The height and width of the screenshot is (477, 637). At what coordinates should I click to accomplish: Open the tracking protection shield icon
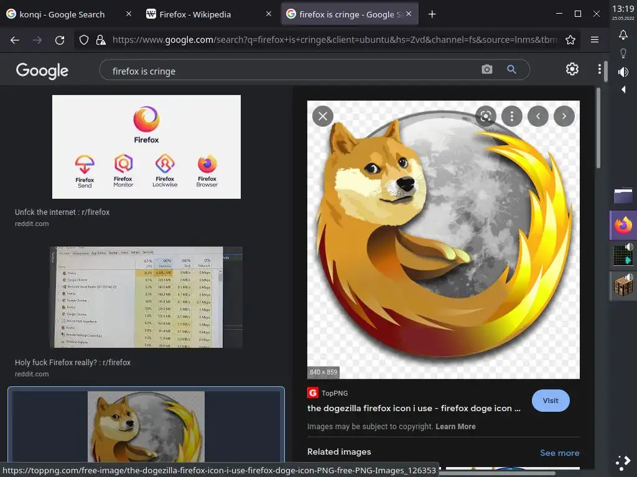[84, 40]
